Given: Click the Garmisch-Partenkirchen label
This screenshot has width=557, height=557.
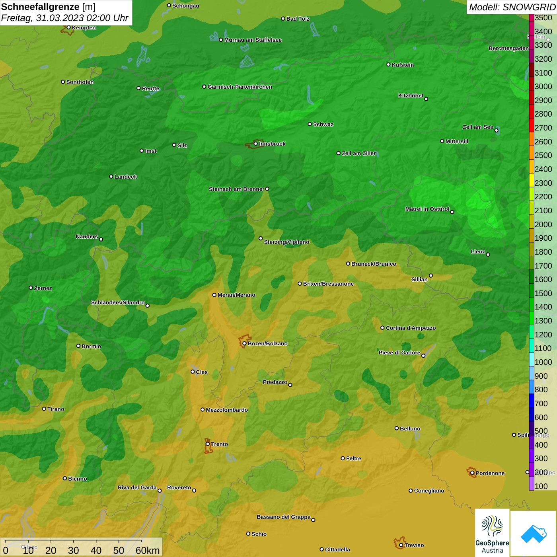Looking at the screenshot, I should tap(240, 87).
